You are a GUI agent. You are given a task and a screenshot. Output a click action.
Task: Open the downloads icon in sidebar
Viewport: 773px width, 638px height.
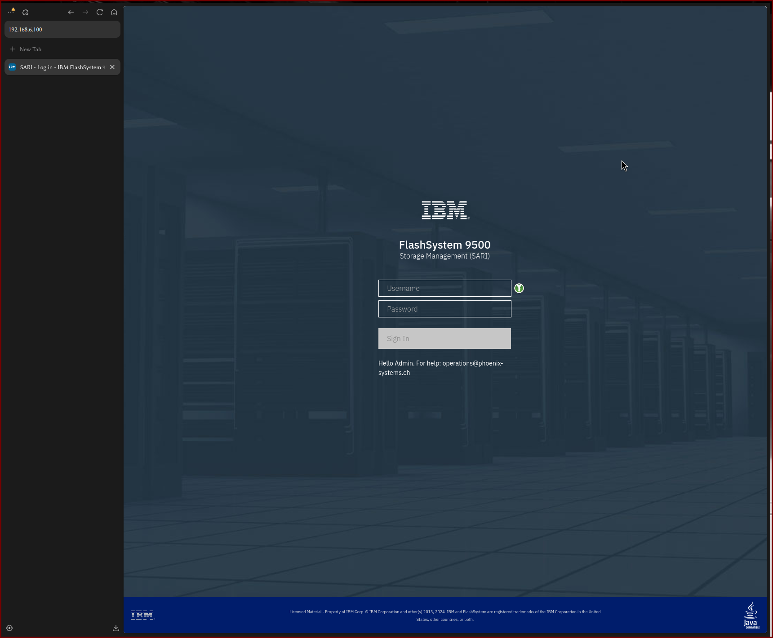[116, 628]
